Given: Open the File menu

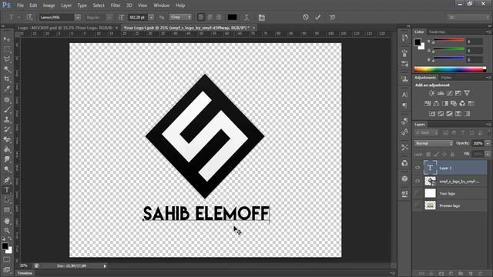Looking at the screenshot, I should coord(20,5).
